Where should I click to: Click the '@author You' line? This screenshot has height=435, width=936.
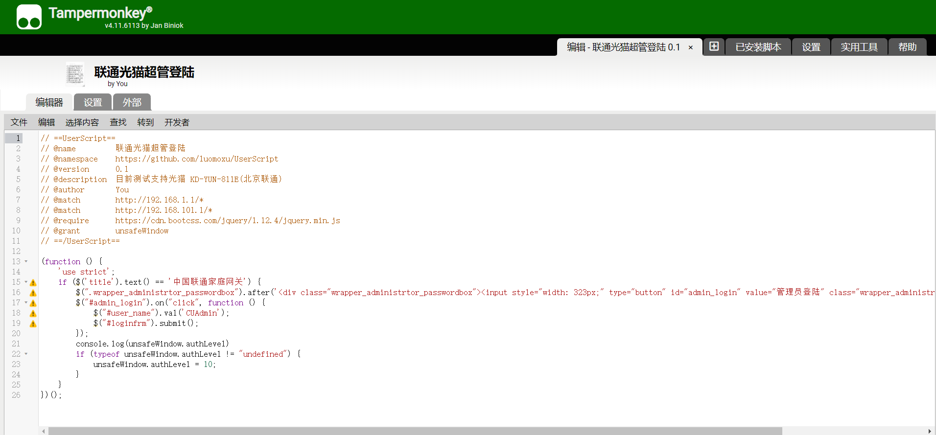click(85, 190)
